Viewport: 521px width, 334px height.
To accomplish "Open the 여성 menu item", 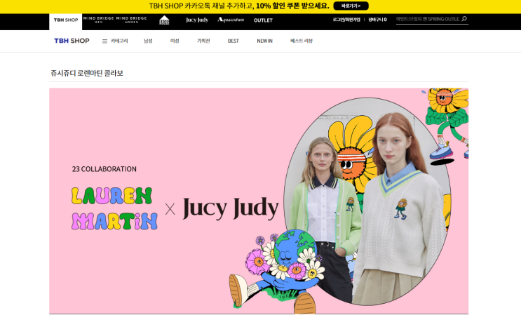I will (x=175, y=41).
